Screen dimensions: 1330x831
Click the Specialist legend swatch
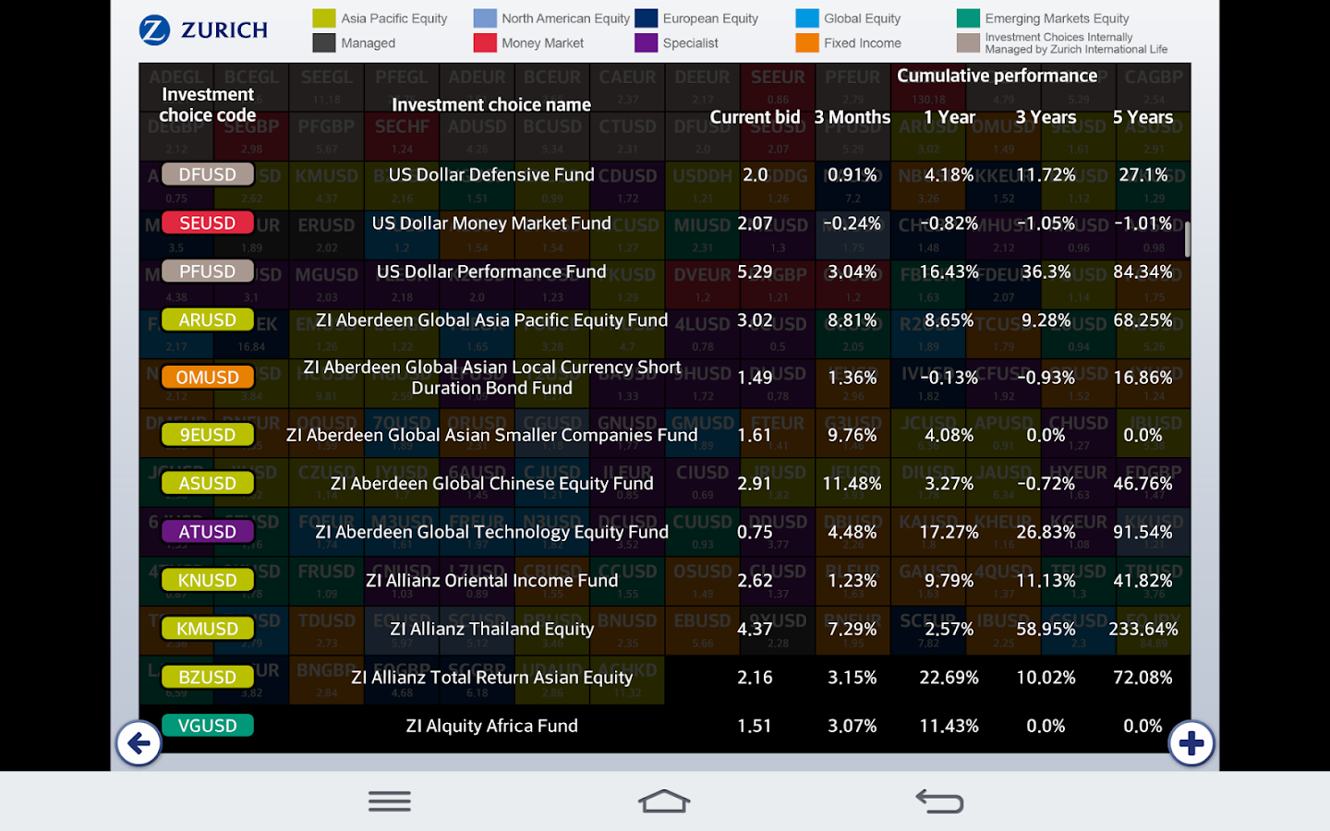tap(647, 42)
